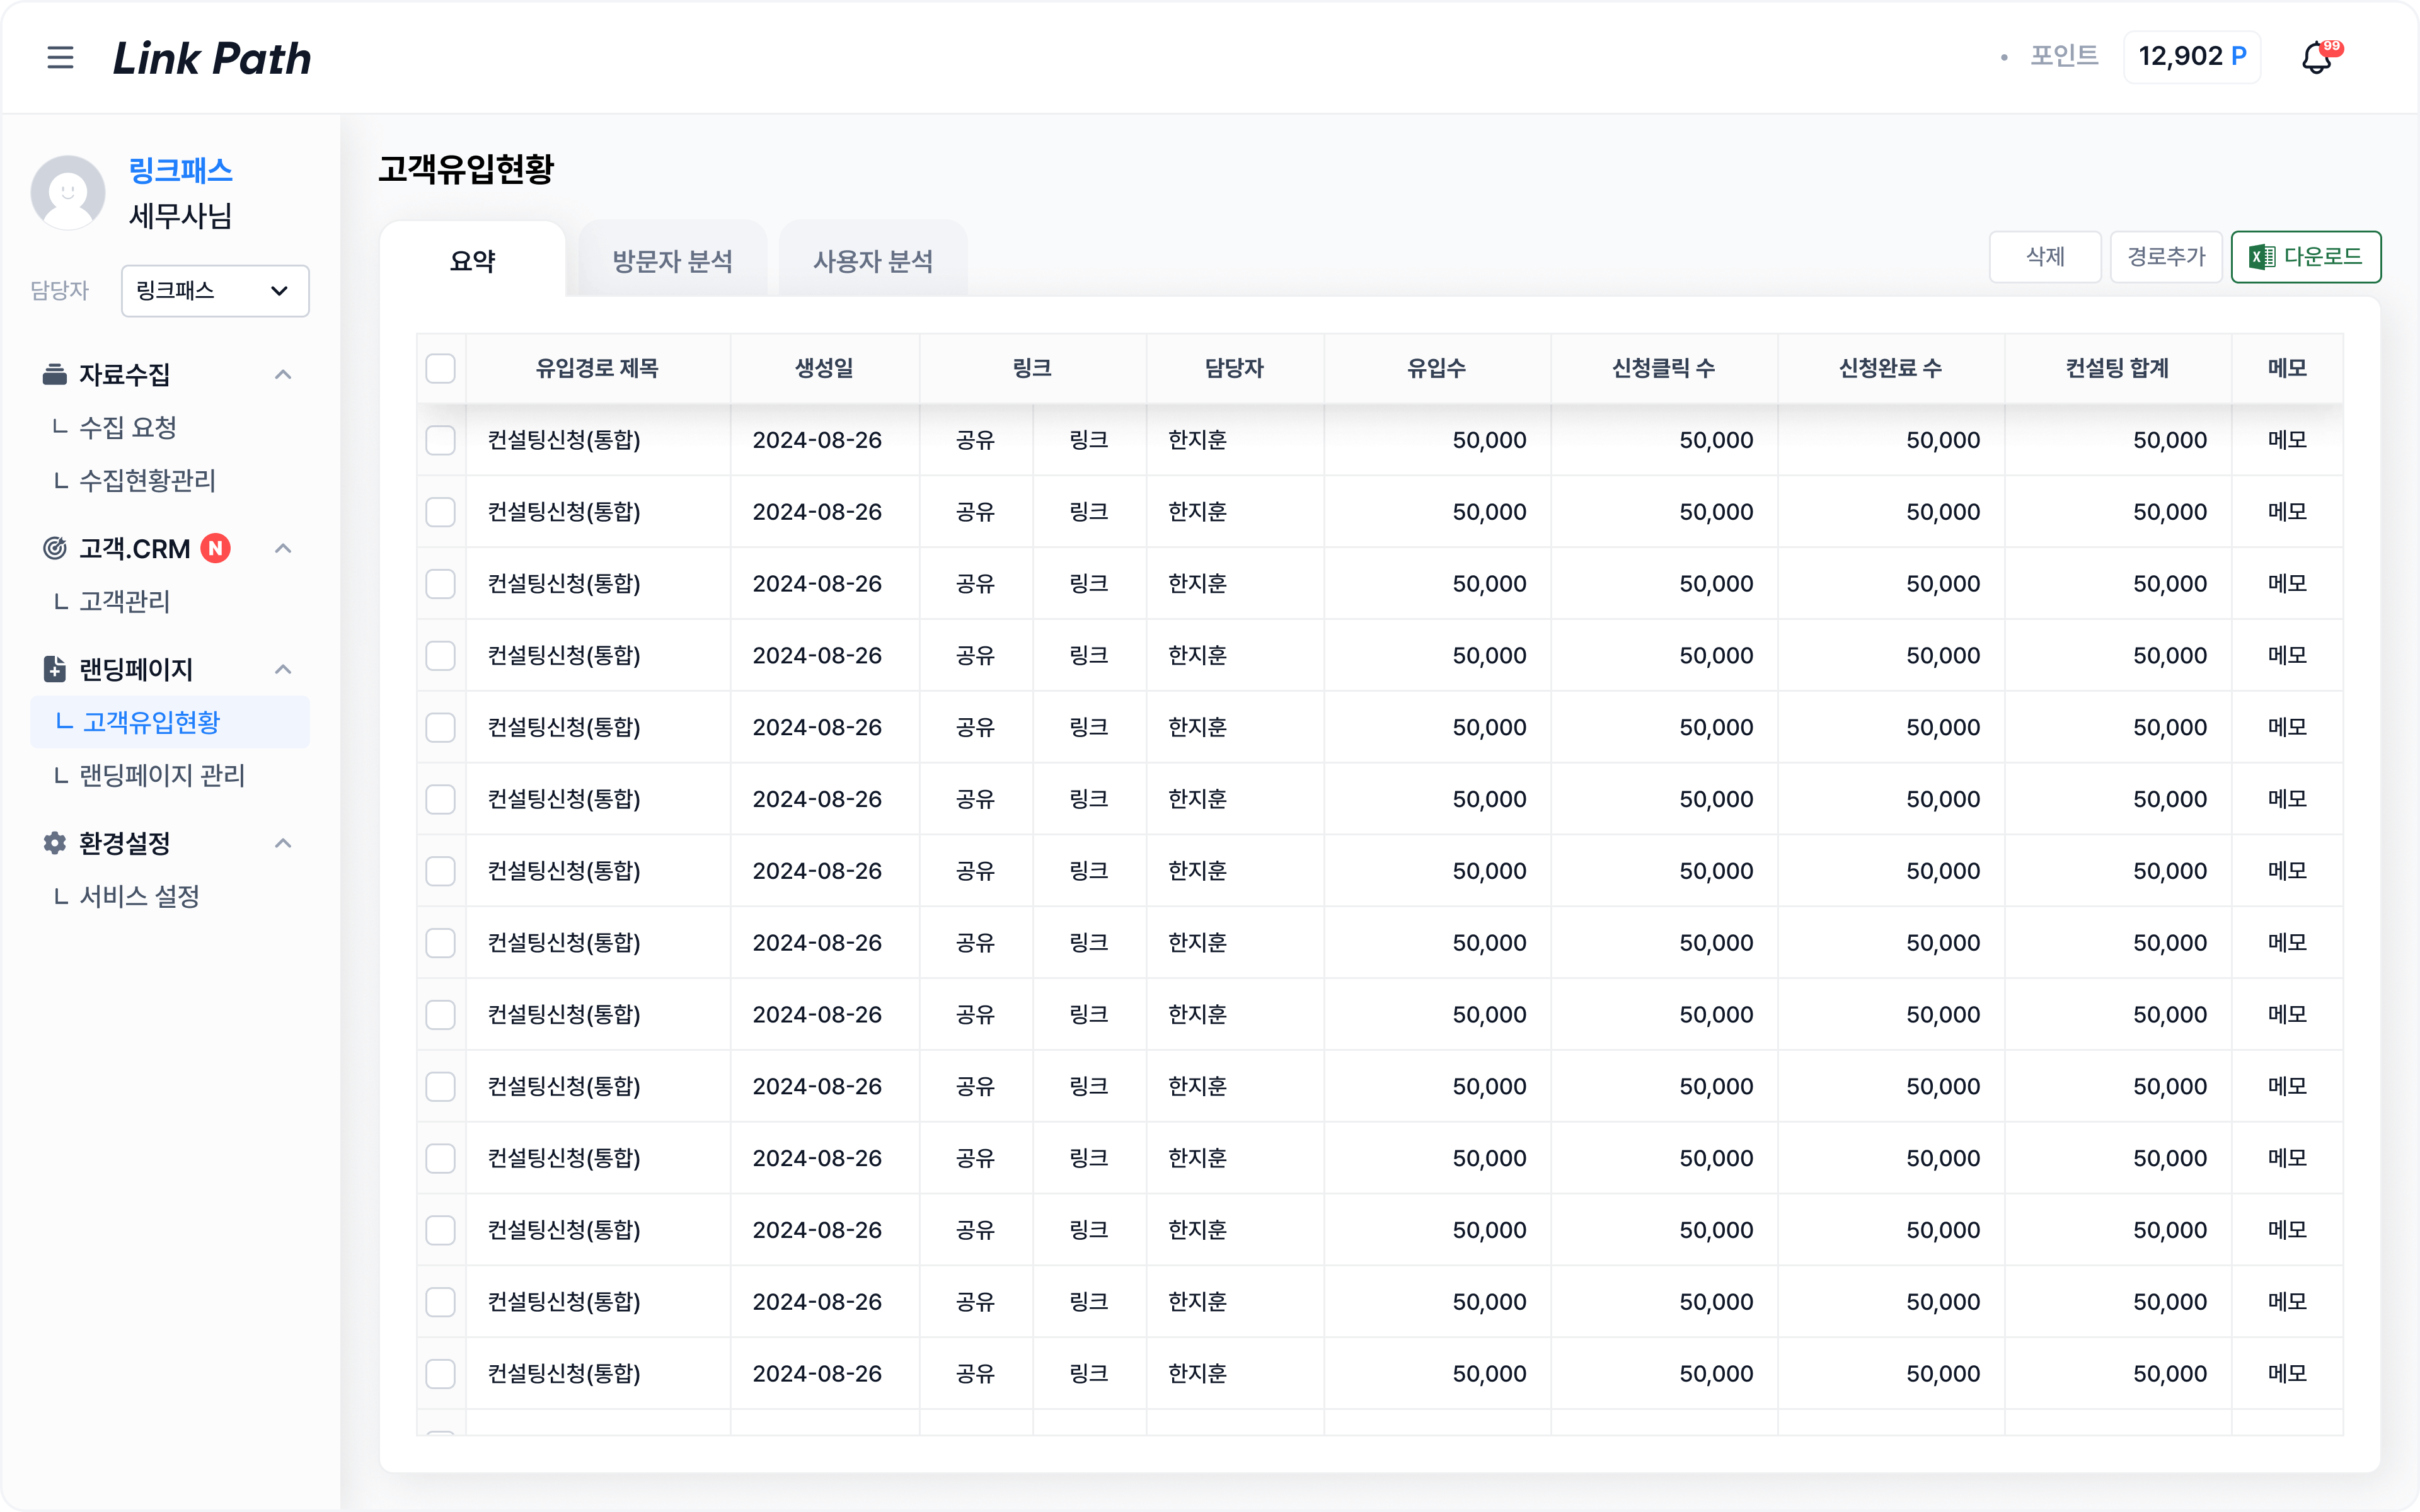Open 수집 요청 in sidebar
This screenshot has height=1512, width=2420.
pos(127,428)
